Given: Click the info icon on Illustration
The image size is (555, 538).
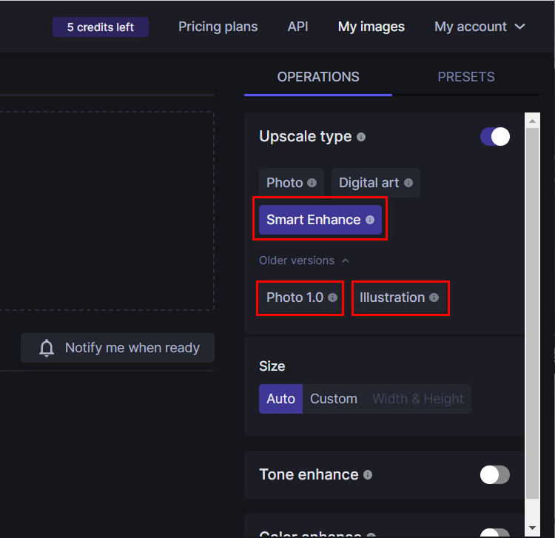Looking at the screenshot, I should coord(434,297).
